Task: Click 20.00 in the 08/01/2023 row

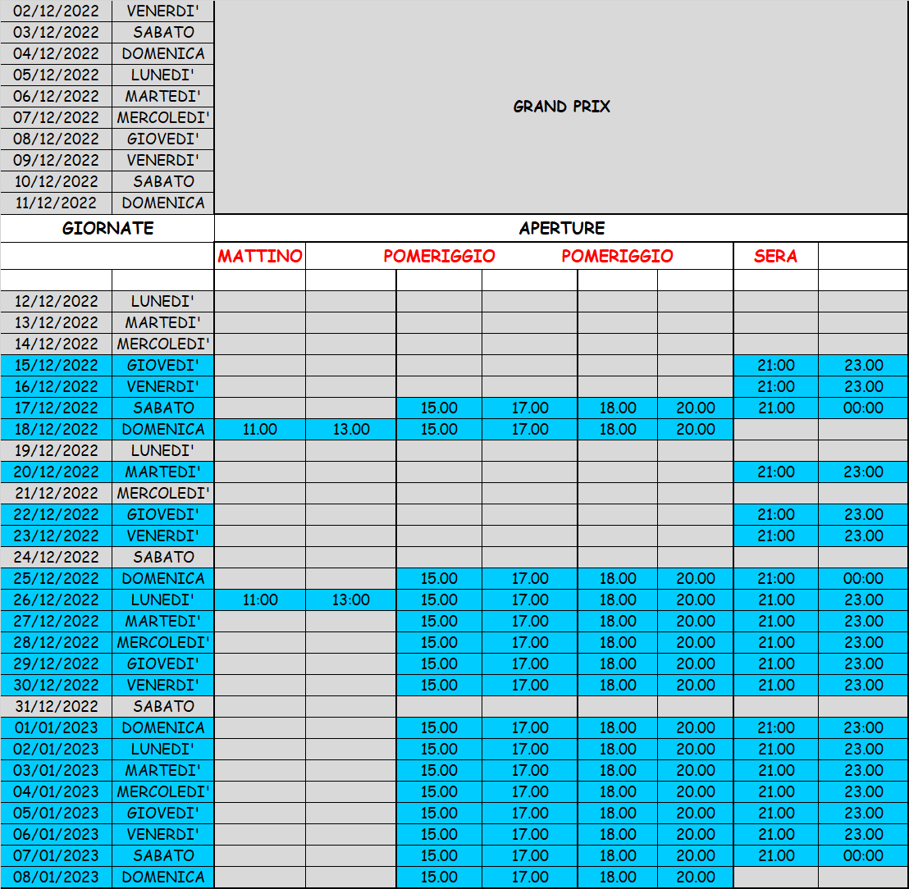Action: pos(695,877)
